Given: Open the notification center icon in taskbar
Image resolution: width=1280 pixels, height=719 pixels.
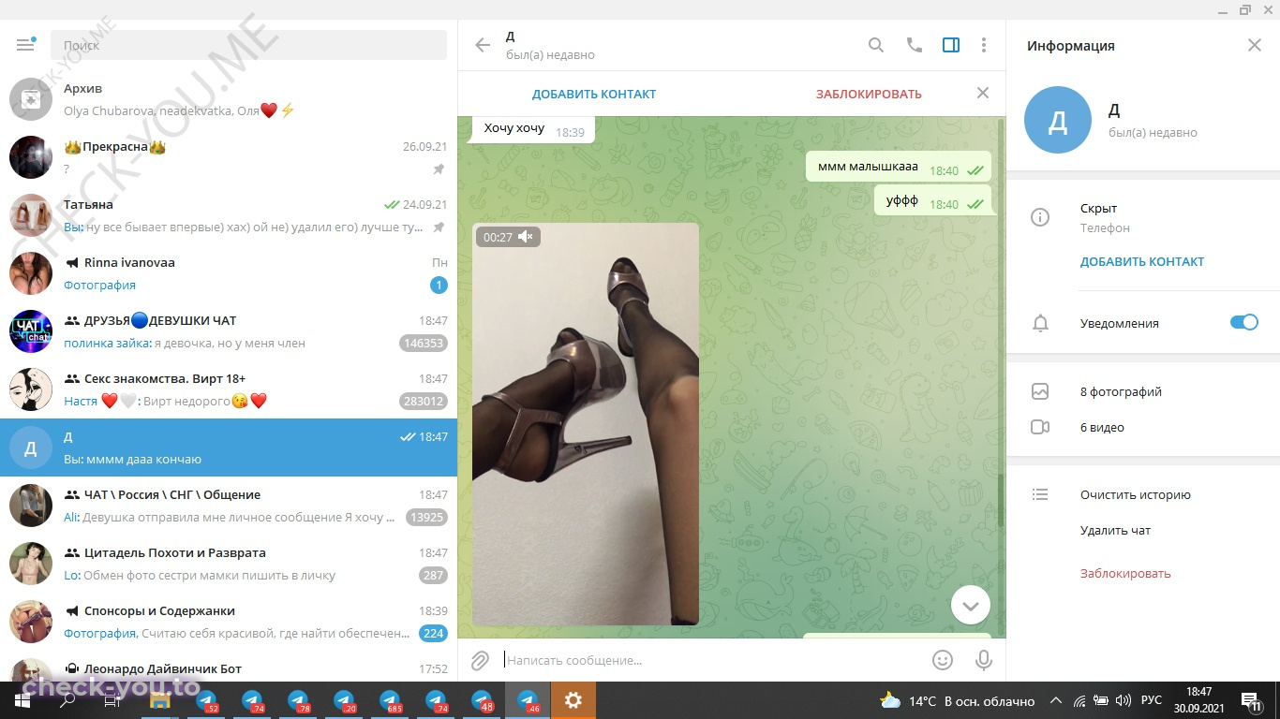Looking at the screenshot, I should [x=1251, y=700].
